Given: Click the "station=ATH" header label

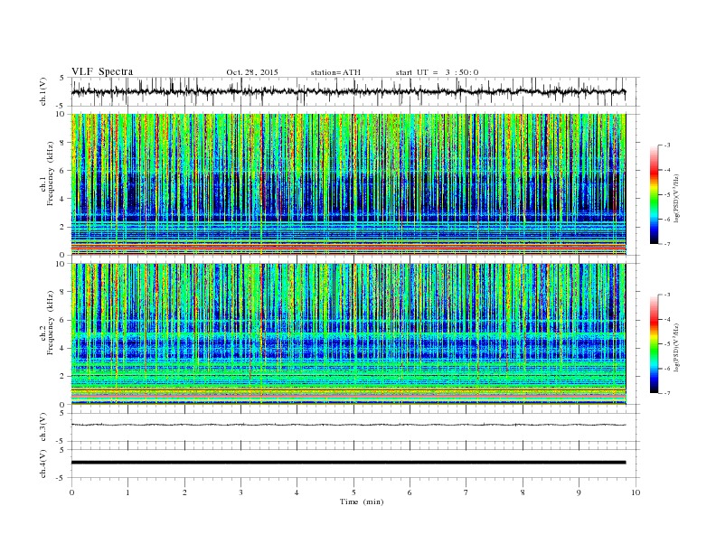Looking at the screenshot, I should click(335, 72).
